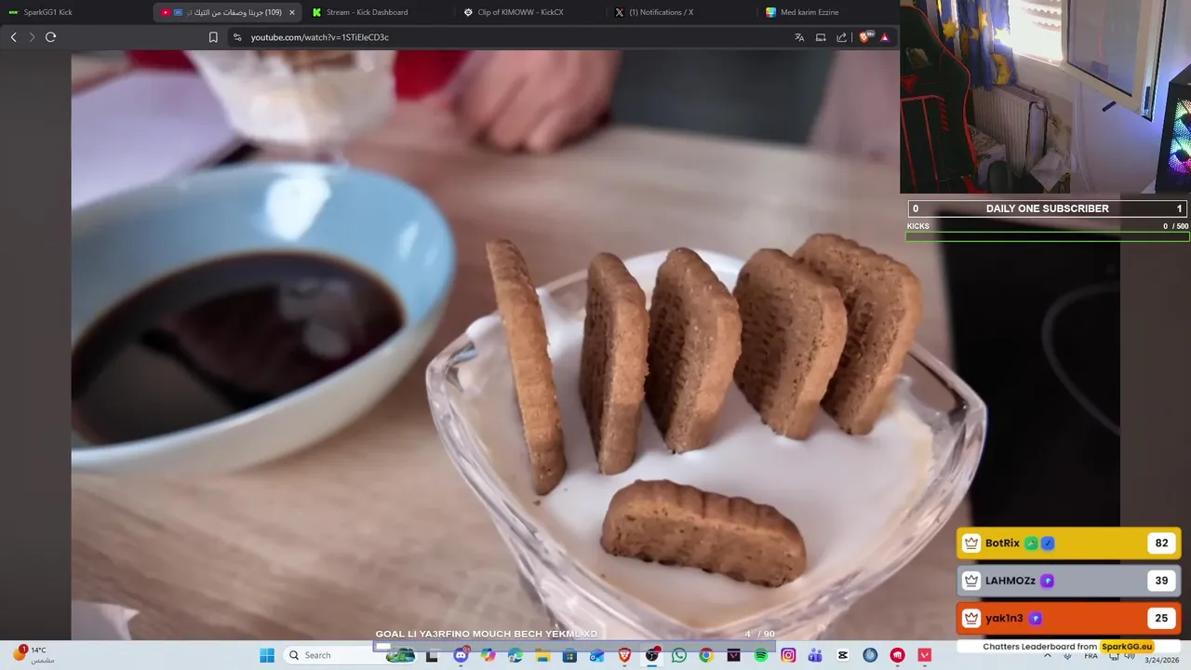
Task: Open Brave browser from the taskbar
Action: 624,655
